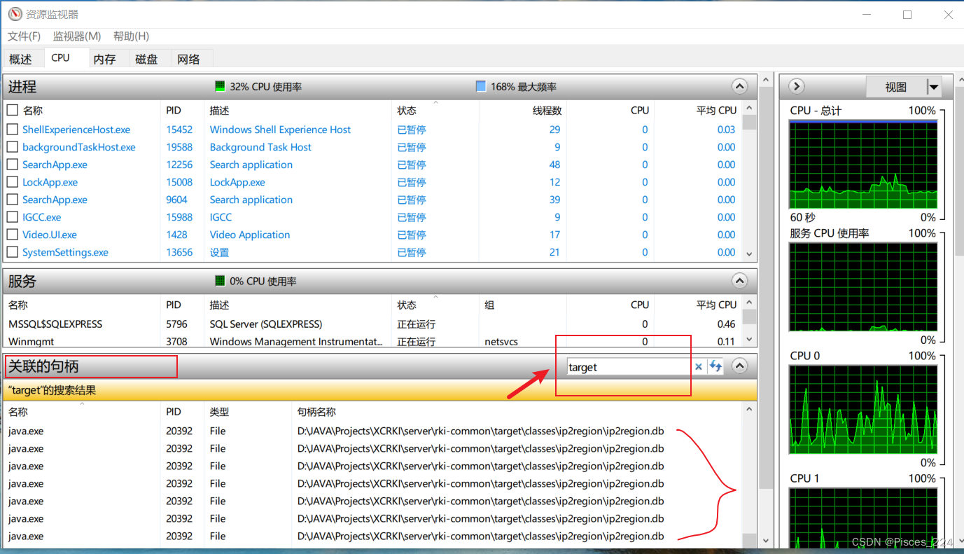Switch to the 内存 tab

click(106, 59)
